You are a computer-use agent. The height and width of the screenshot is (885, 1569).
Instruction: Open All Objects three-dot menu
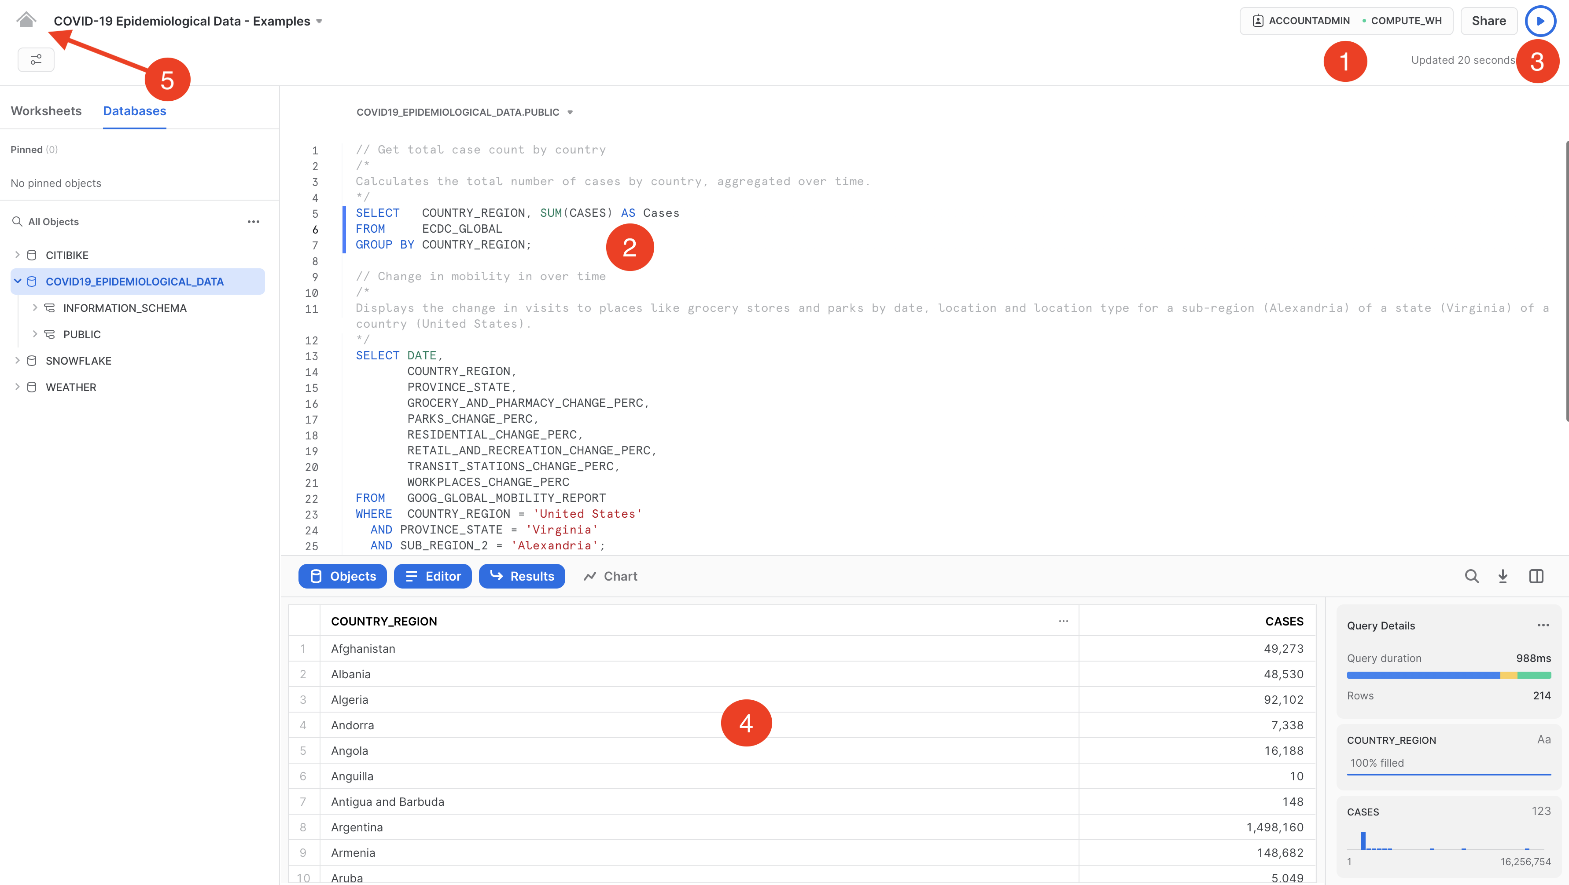click(x=254, y=222)
